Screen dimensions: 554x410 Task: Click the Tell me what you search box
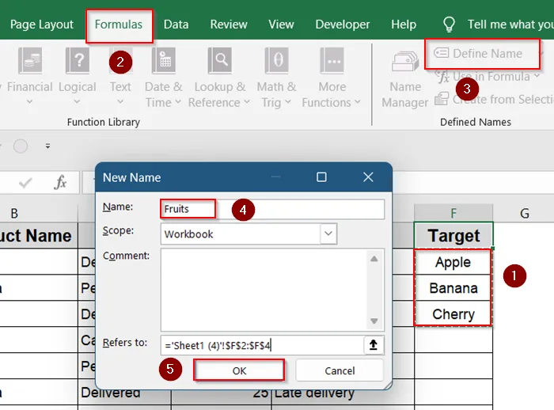tap(510, 25)
